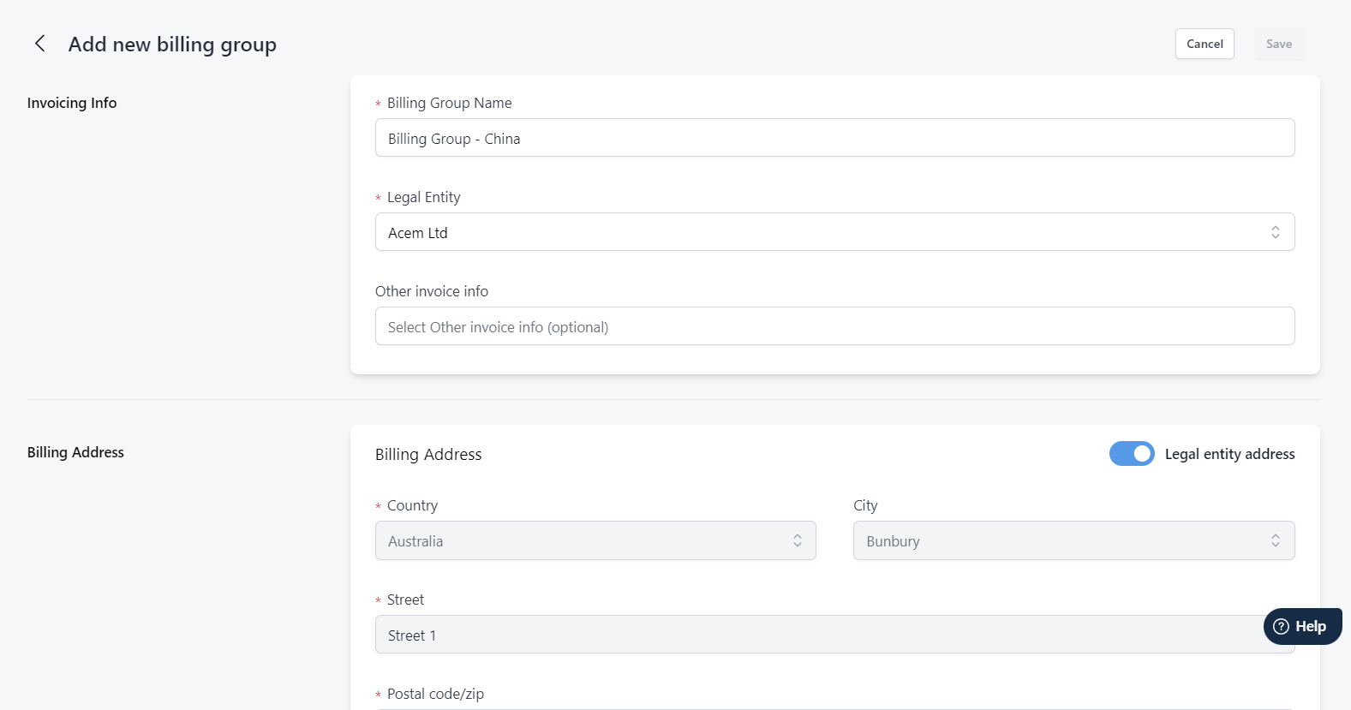This screenshot has height=710, width=1351.
Task: Click the 'Add new billing group' heading
Action: tap(172, 45)
